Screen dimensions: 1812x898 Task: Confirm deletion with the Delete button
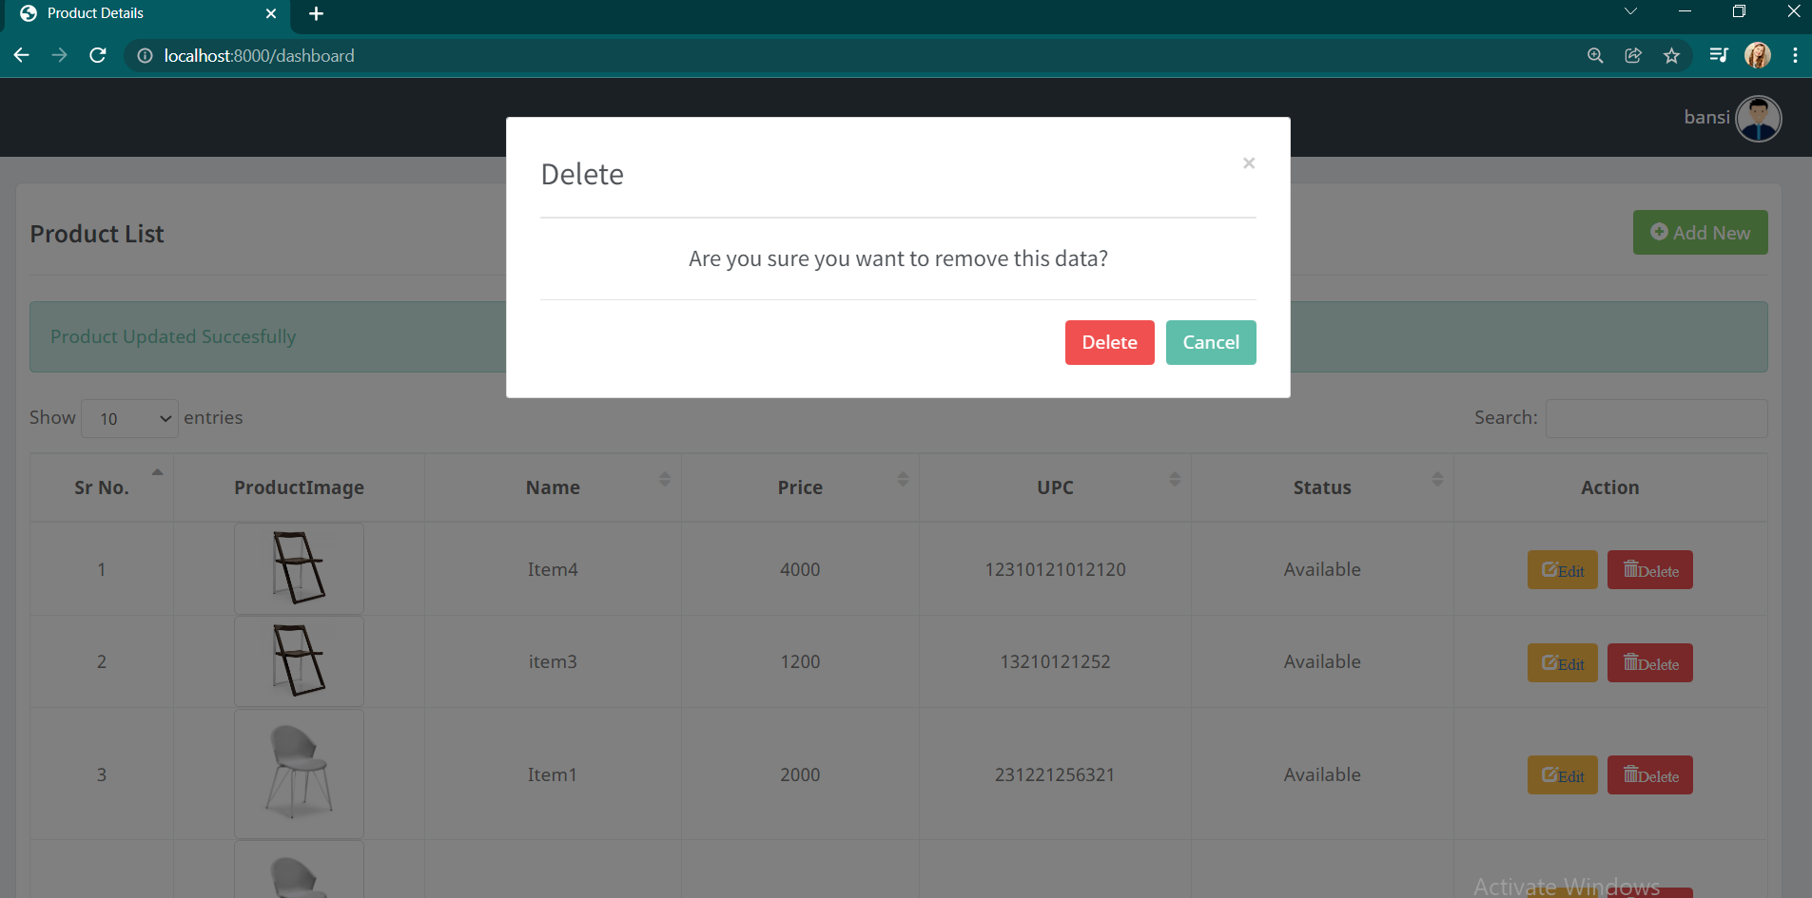pos(1108,342)
